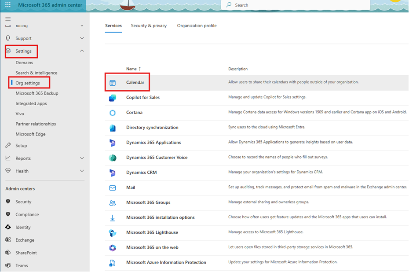409x272 pixels.
Task: Open Integrated apps
Action: click(31, 103)
